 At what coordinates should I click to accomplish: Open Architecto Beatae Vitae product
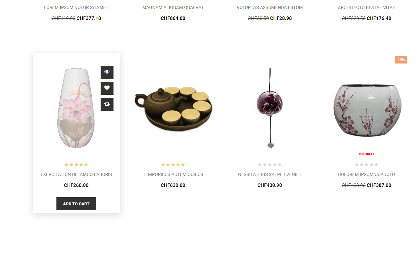[367, 7]
